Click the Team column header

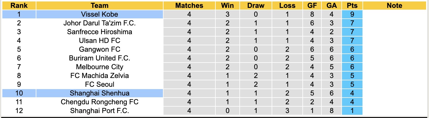click(x=100, y=6)
